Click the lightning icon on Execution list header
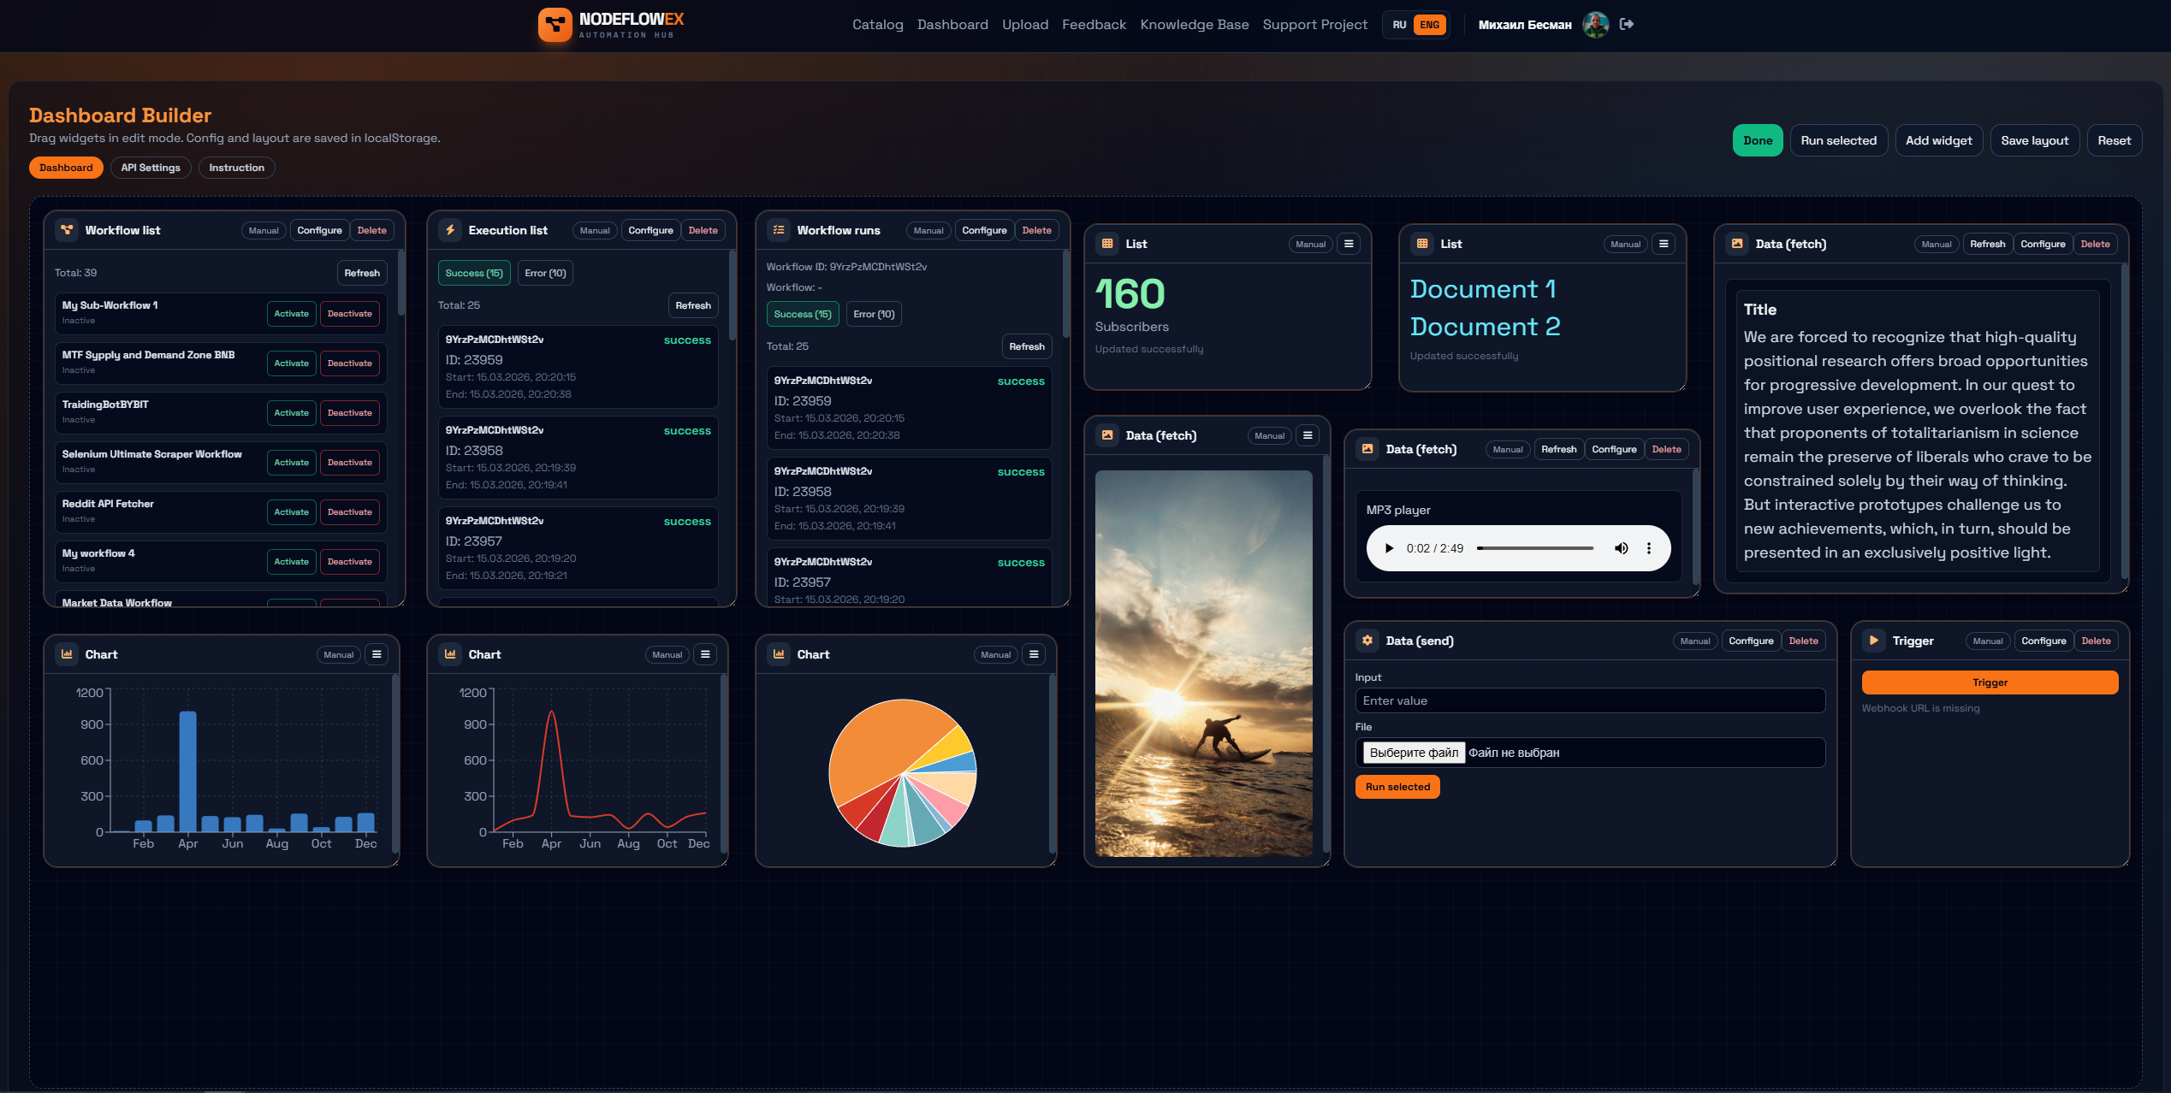Screen dimensions: 2171x1093 pos(451,229)
